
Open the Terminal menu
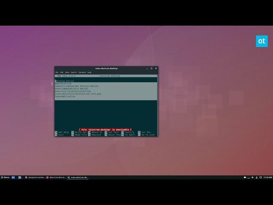(82, 72)
